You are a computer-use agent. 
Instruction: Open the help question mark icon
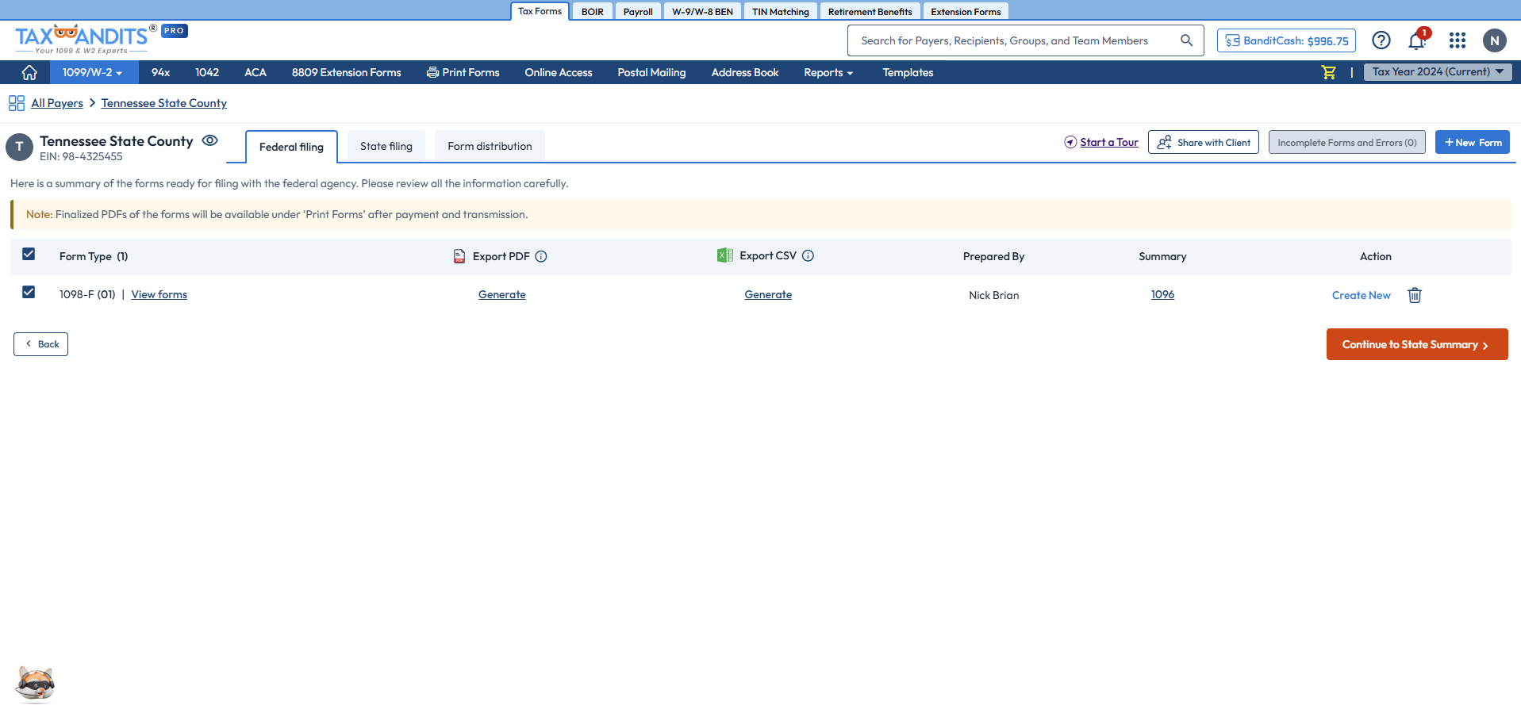tap(1381, 40)
